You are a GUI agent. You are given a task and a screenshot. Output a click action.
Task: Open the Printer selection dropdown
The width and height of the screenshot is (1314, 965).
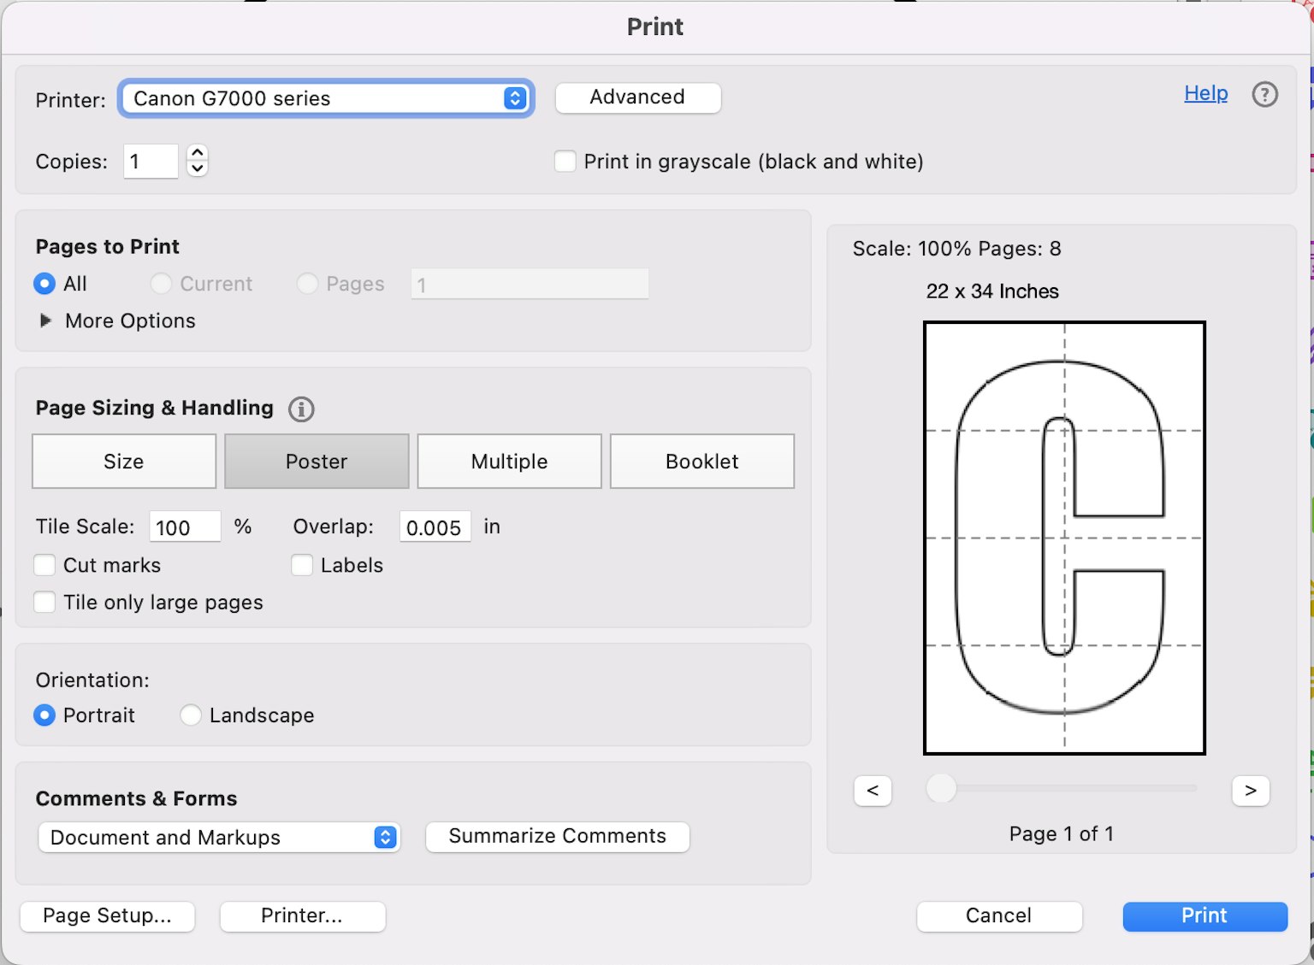click(326, 98)
